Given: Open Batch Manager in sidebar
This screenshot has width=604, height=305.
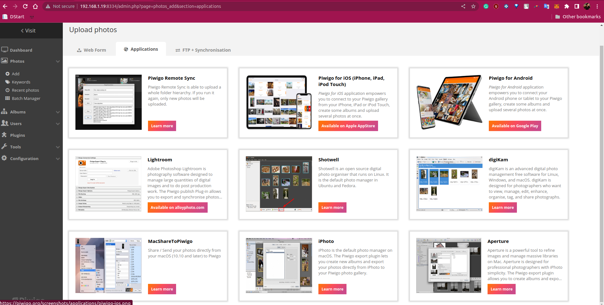Looking at the screenshot, I should 26,98.
